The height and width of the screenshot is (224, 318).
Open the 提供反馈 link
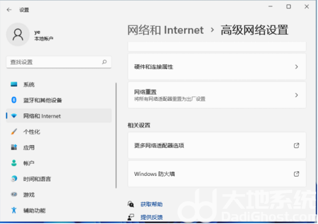click(x=152, y=217)
